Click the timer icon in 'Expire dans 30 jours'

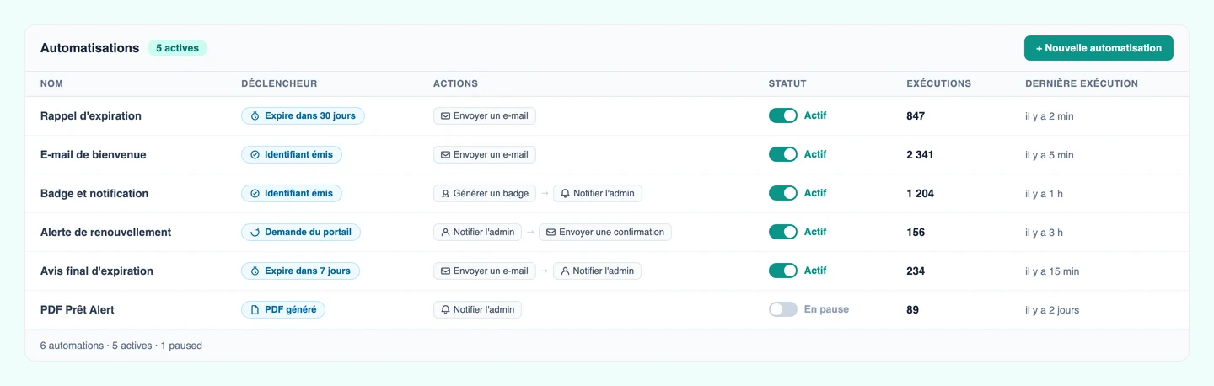click(x=255, y=116)
